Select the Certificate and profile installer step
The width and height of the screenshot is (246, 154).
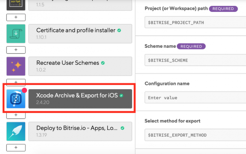80,34
